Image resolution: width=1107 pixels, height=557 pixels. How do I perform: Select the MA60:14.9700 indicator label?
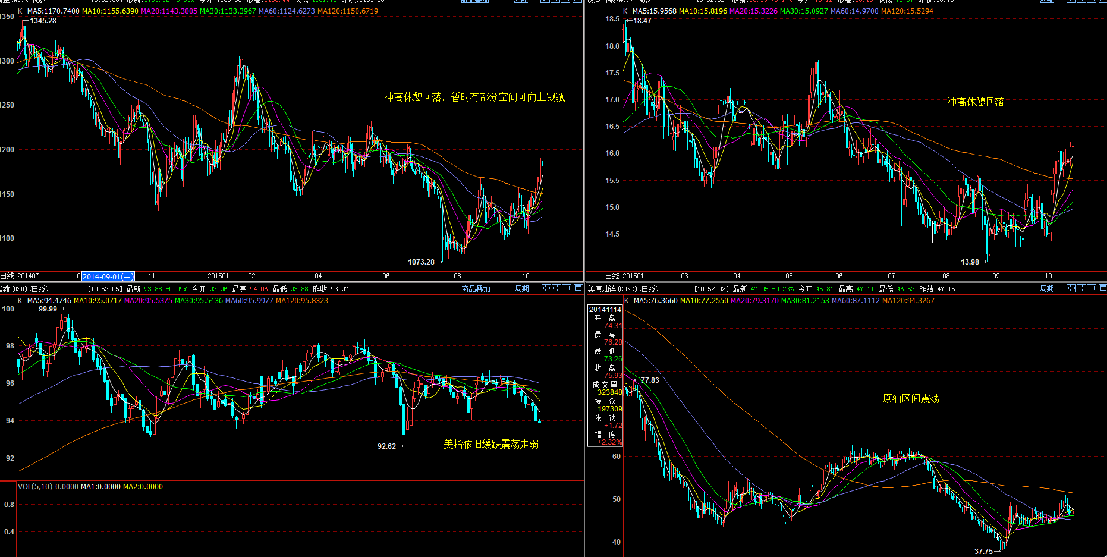point(854,11)
